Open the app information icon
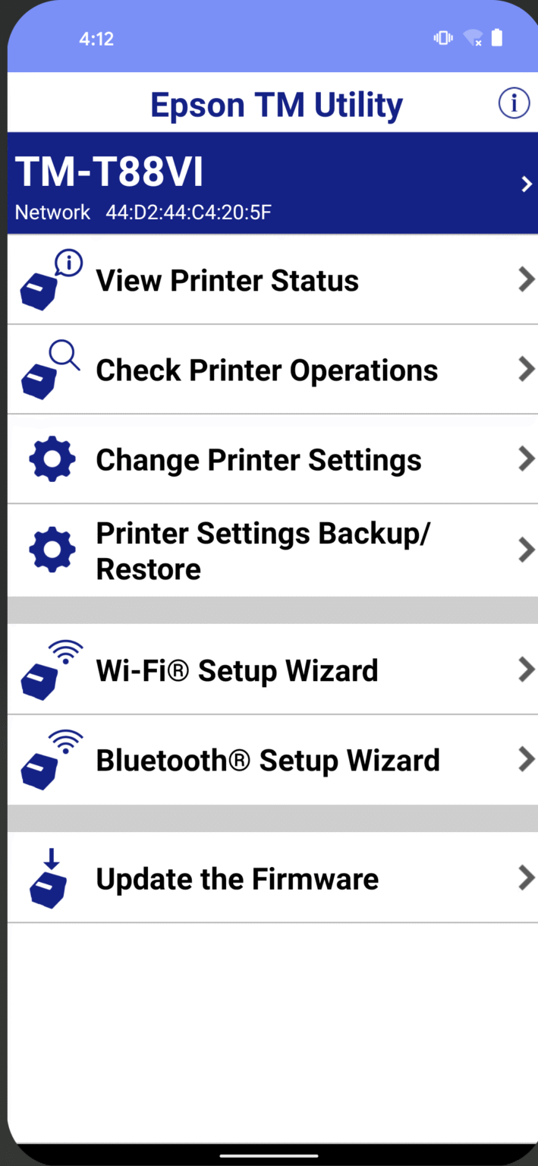 pos(514,103)
